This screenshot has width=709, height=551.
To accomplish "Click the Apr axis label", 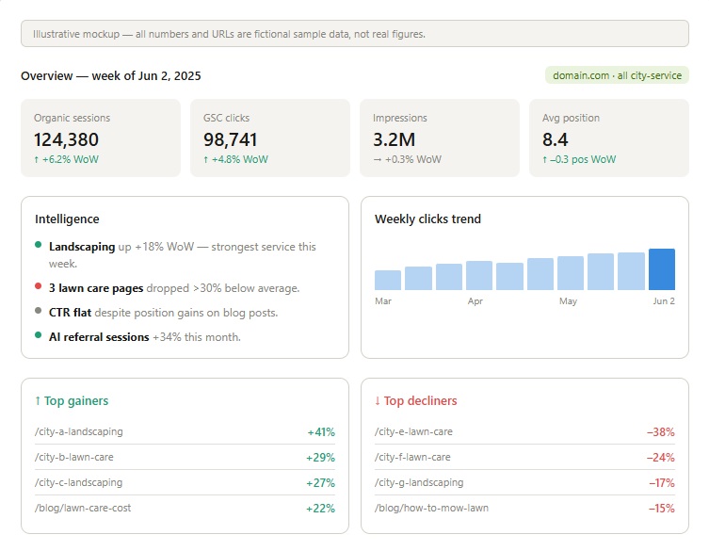I will pos(475,301).
